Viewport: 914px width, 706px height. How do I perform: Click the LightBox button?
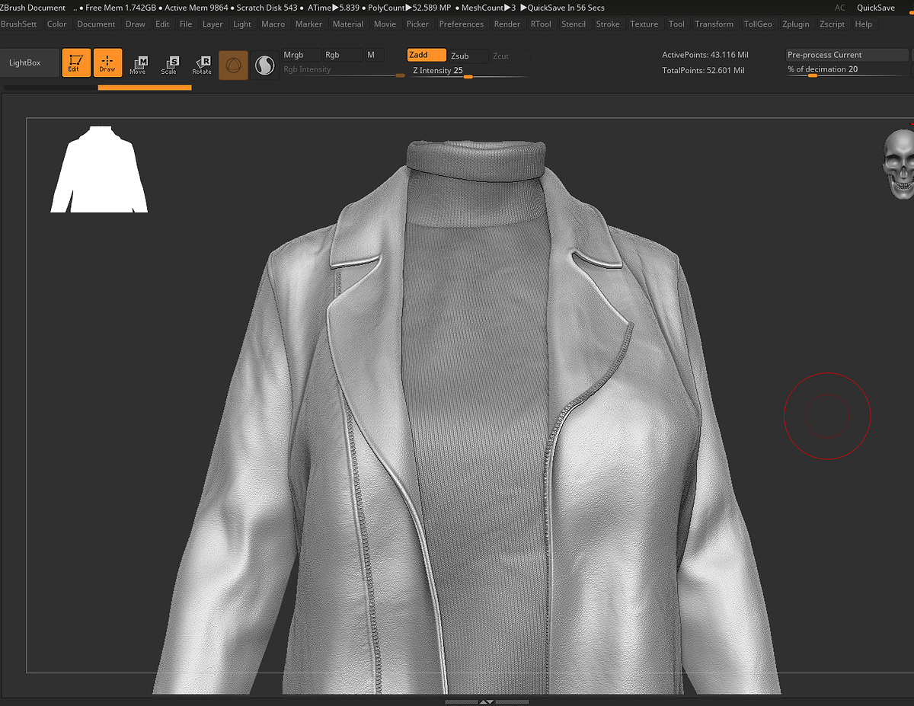coord(29,63)
